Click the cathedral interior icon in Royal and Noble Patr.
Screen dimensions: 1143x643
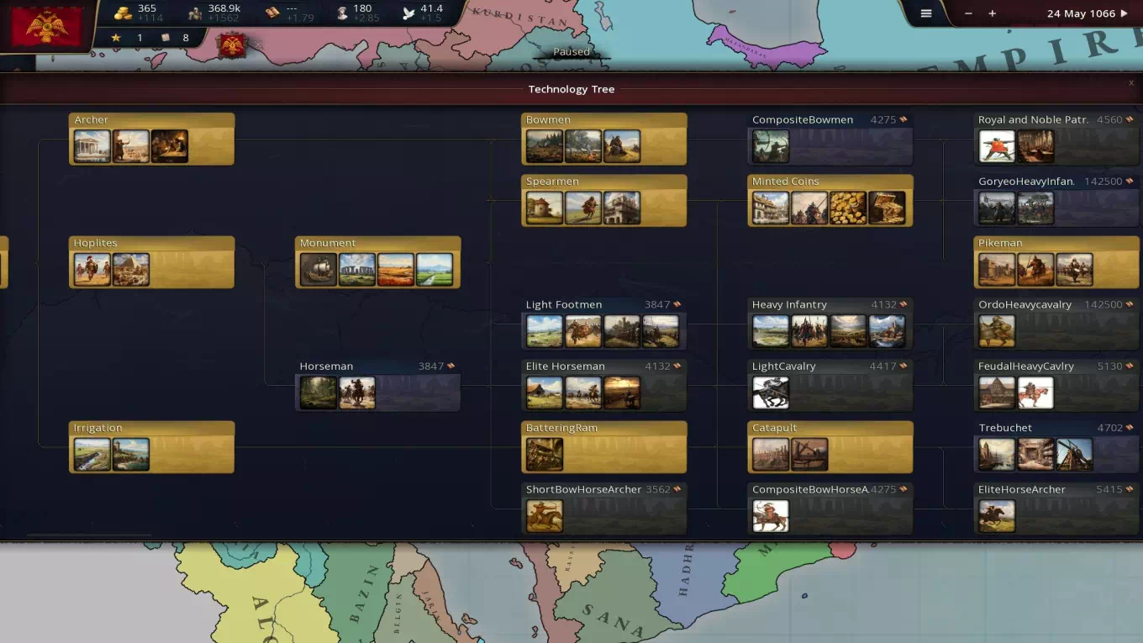pyautogui.click(x=1035, y=146)
